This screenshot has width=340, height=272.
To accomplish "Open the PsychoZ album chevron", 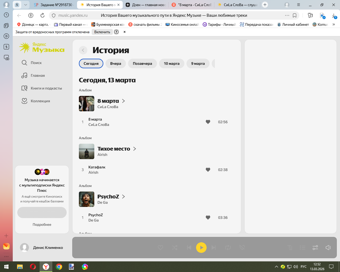I will pyautogui.click(x=124, y=197).
